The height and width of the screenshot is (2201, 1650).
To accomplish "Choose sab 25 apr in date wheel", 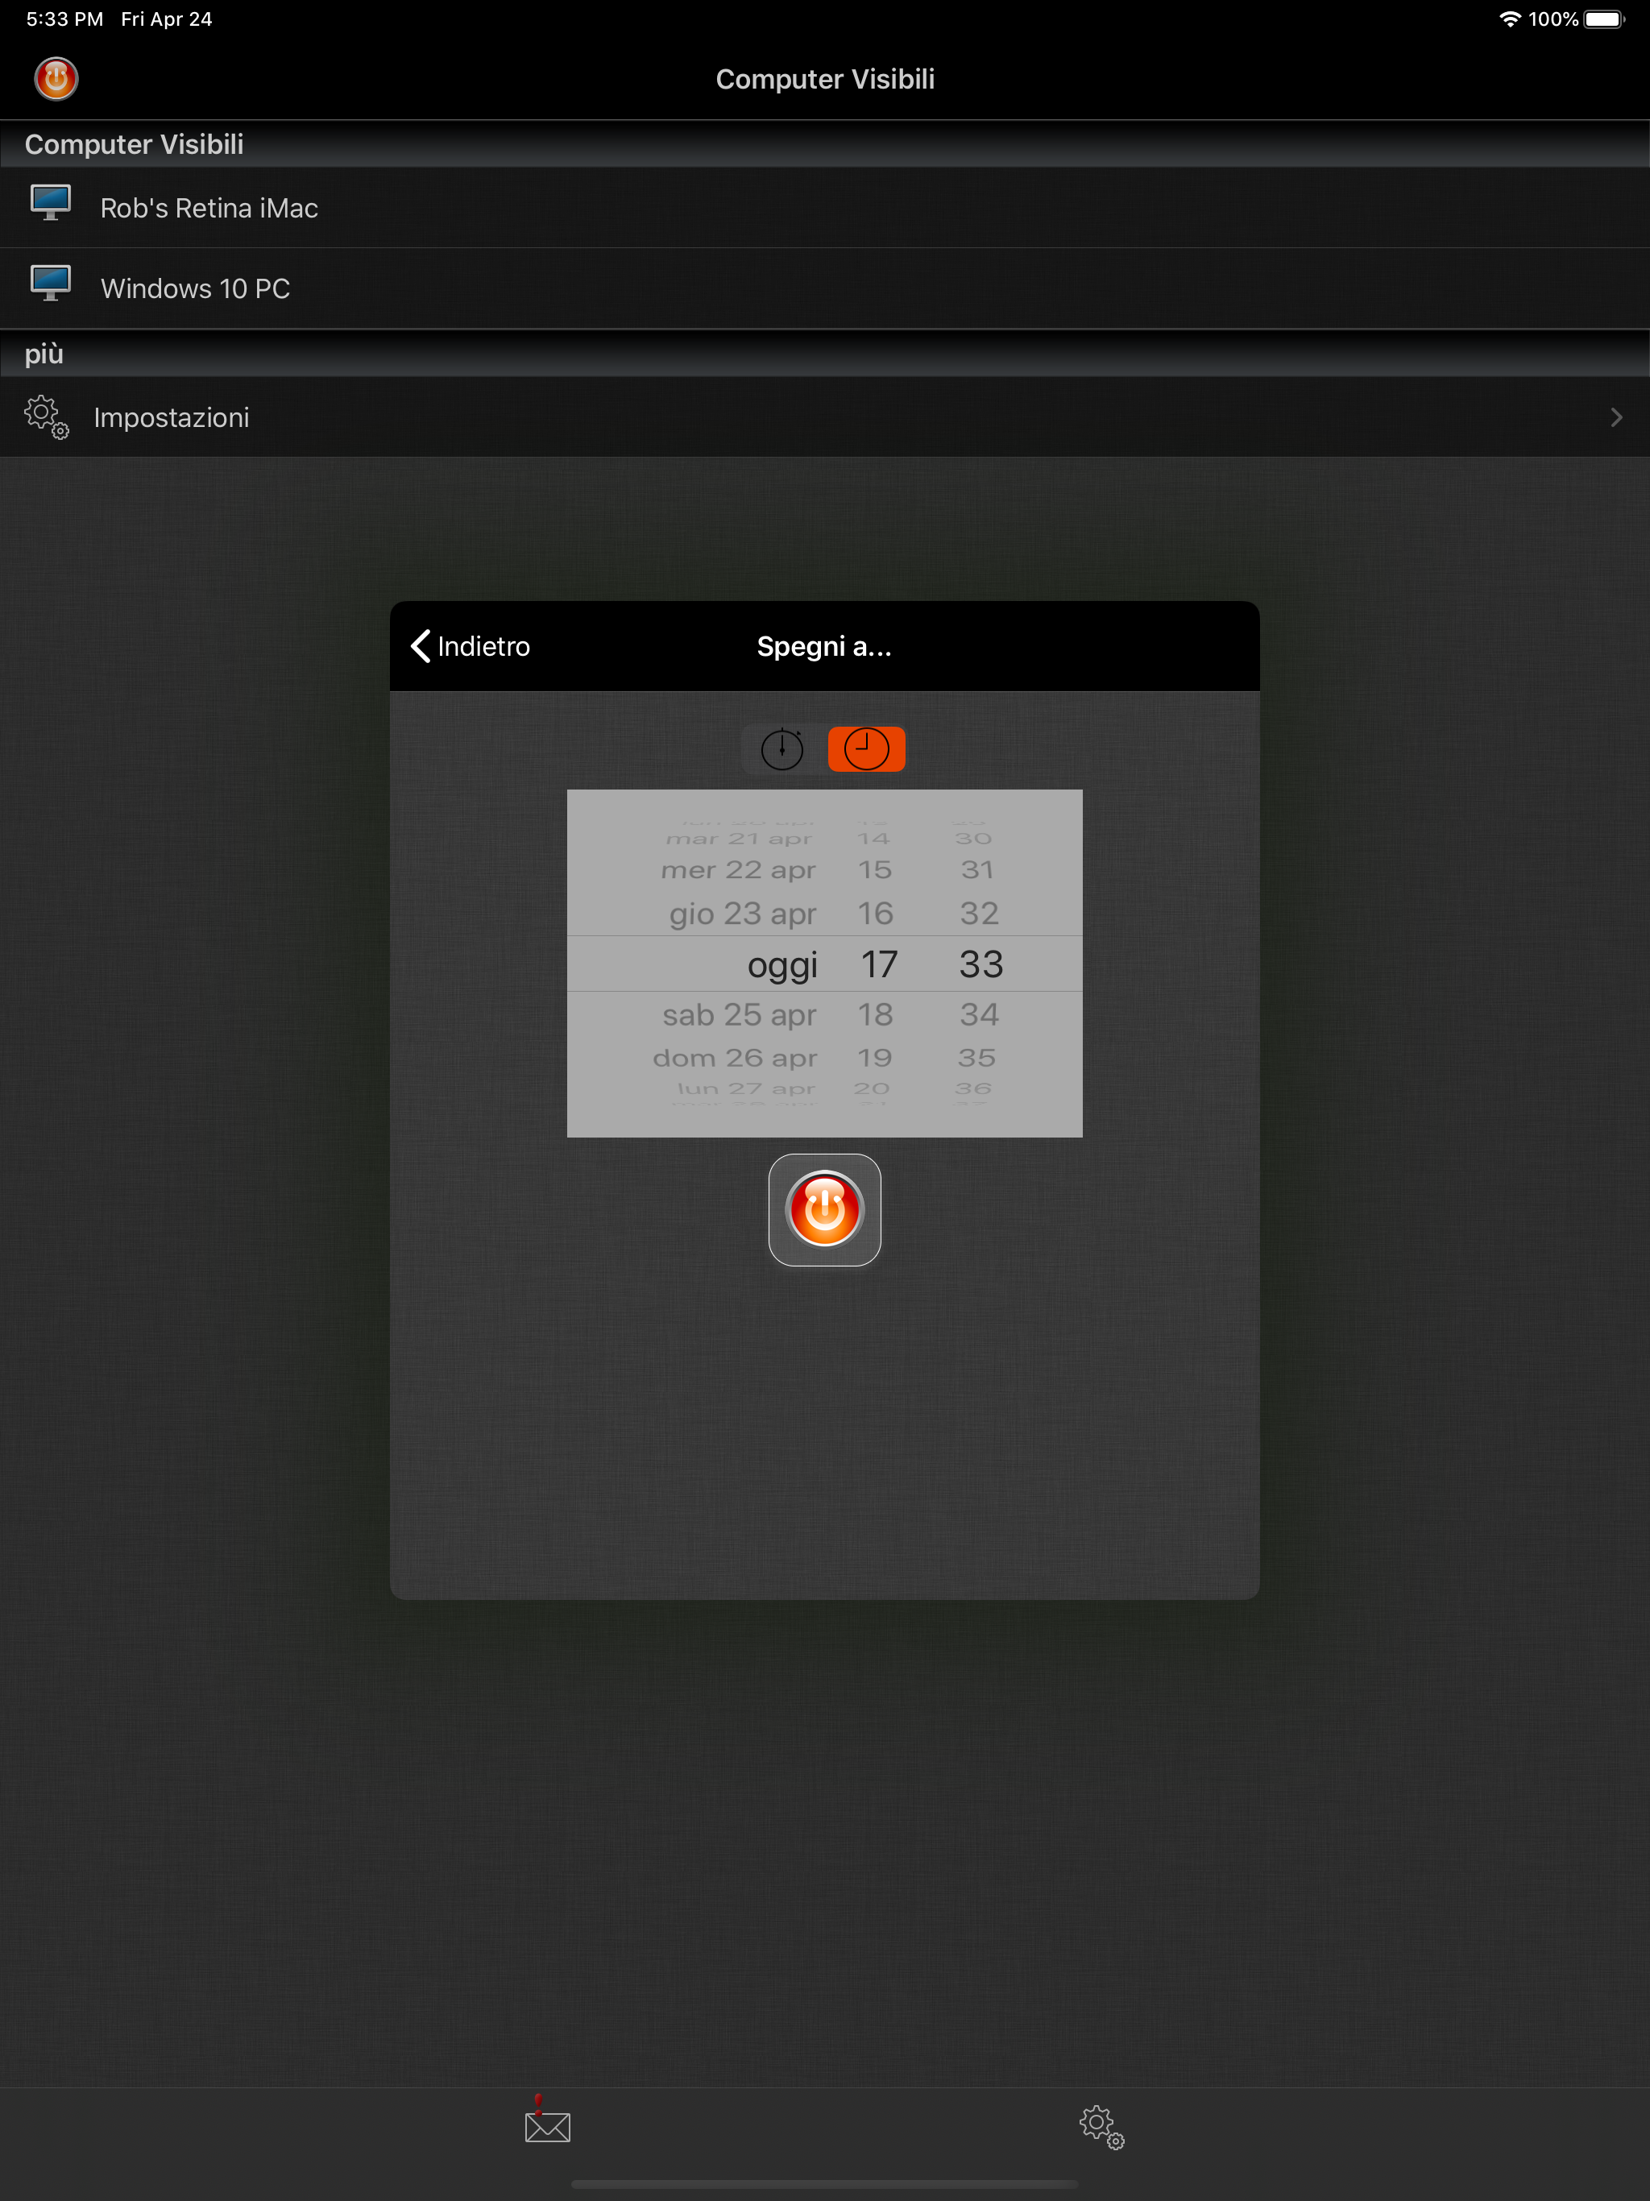I will click(x=740, y=1015).
